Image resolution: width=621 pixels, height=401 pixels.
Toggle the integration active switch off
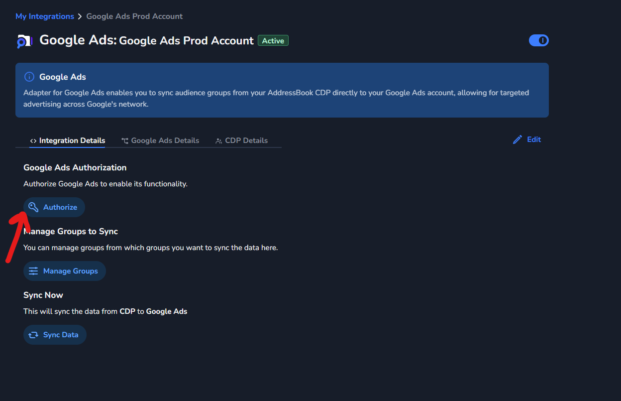[538, 40]
